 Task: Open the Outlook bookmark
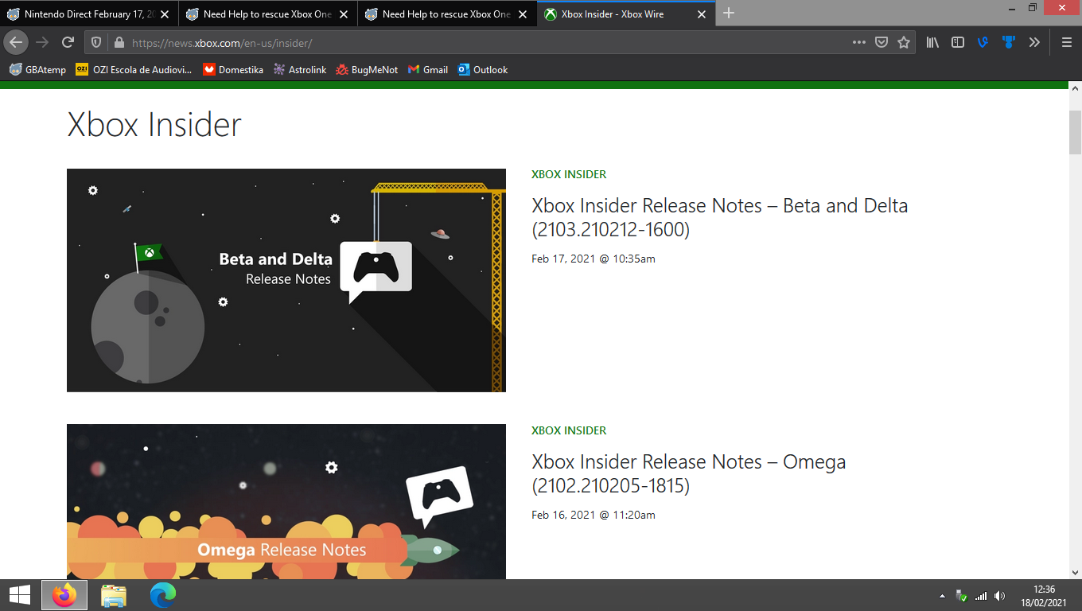[483, 70]
